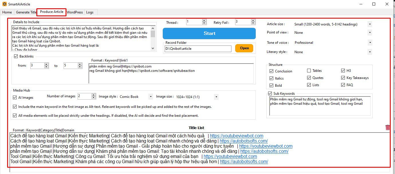Screen dimensions: 395x174
Task: Click the SmartAIArticle app icon in title bar
Action: tap(5, 4)
